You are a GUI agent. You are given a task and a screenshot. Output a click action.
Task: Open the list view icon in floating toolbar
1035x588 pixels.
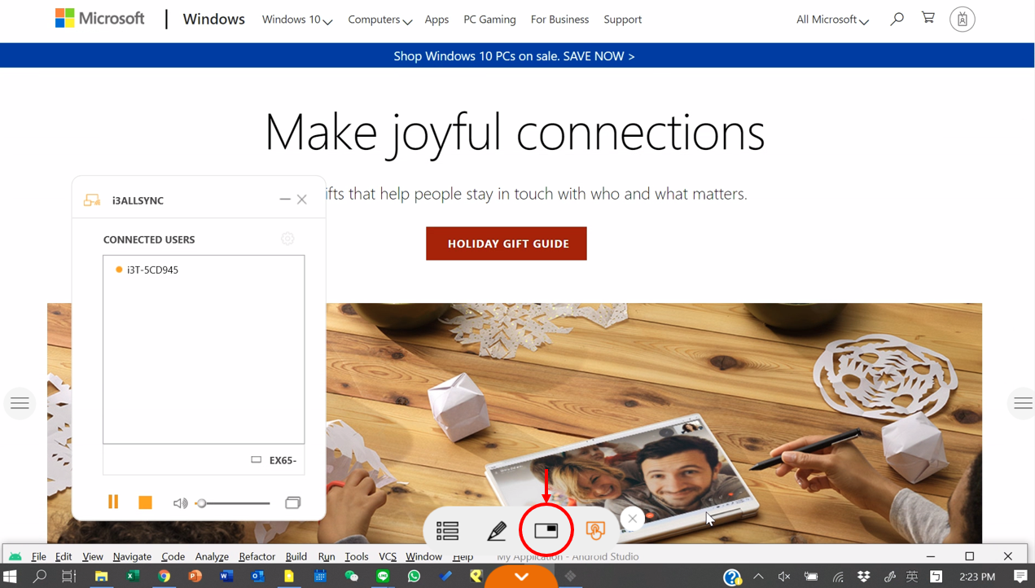pos(447,531)
